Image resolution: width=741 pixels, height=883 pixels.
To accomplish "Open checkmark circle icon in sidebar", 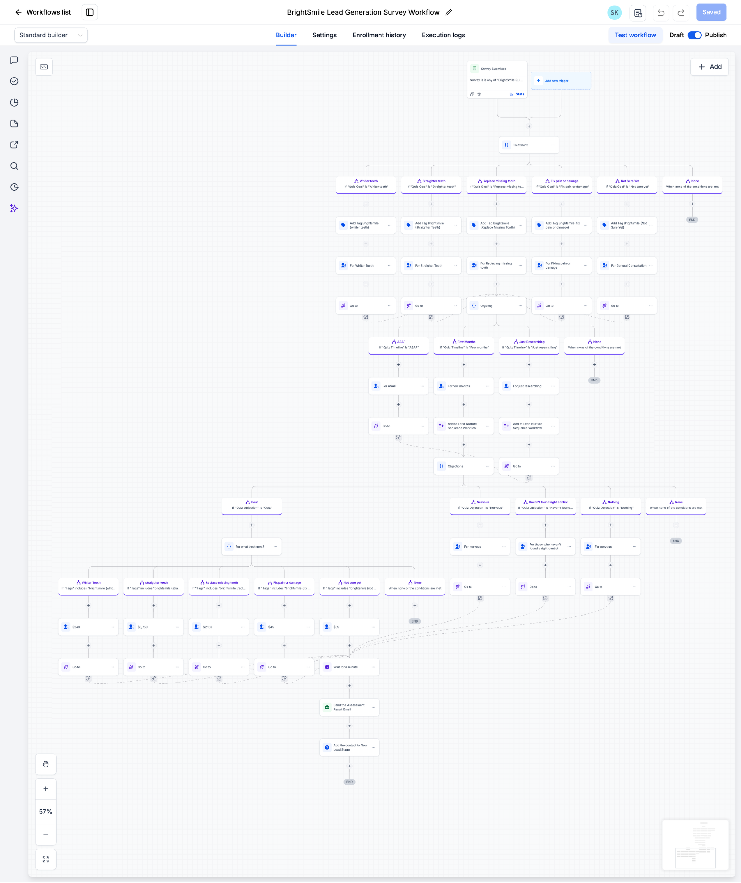I will (x=14, y=81).
